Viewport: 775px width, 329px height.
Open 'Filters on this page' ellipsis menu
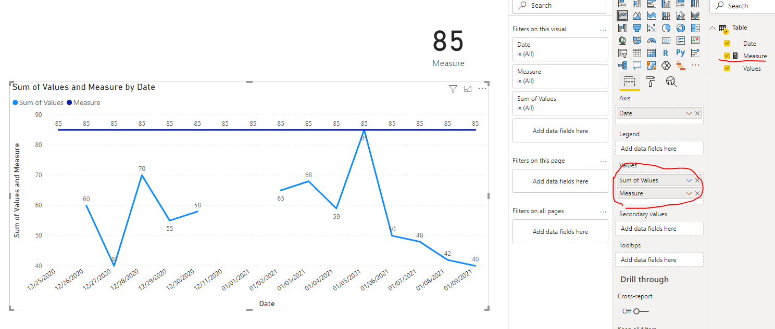[x=603, y=161]
